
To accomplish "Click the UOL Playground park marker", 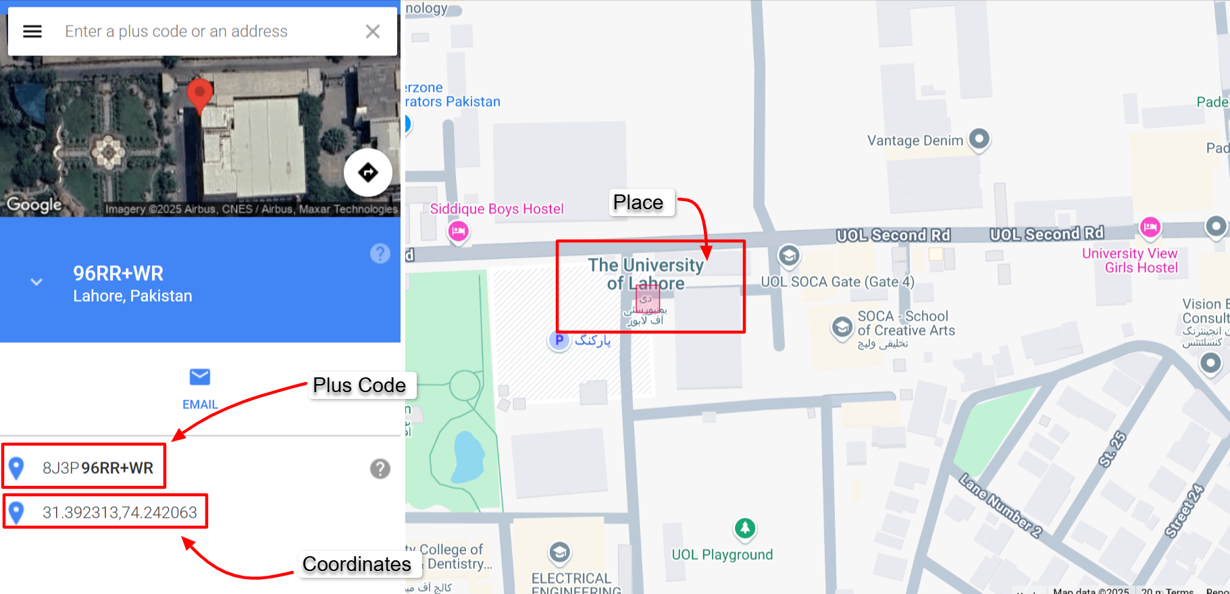I will (x=745, y=529).
